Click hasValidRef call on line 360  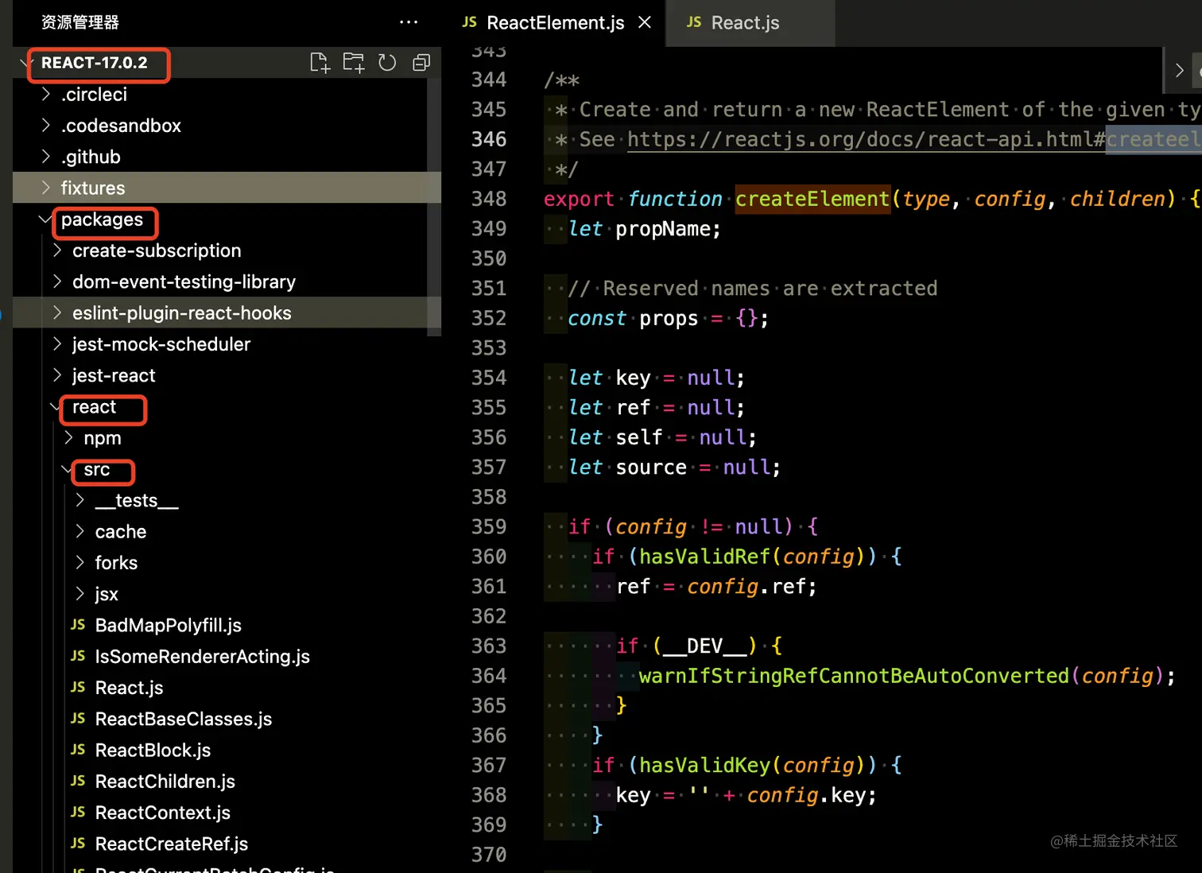coord(705,557)
